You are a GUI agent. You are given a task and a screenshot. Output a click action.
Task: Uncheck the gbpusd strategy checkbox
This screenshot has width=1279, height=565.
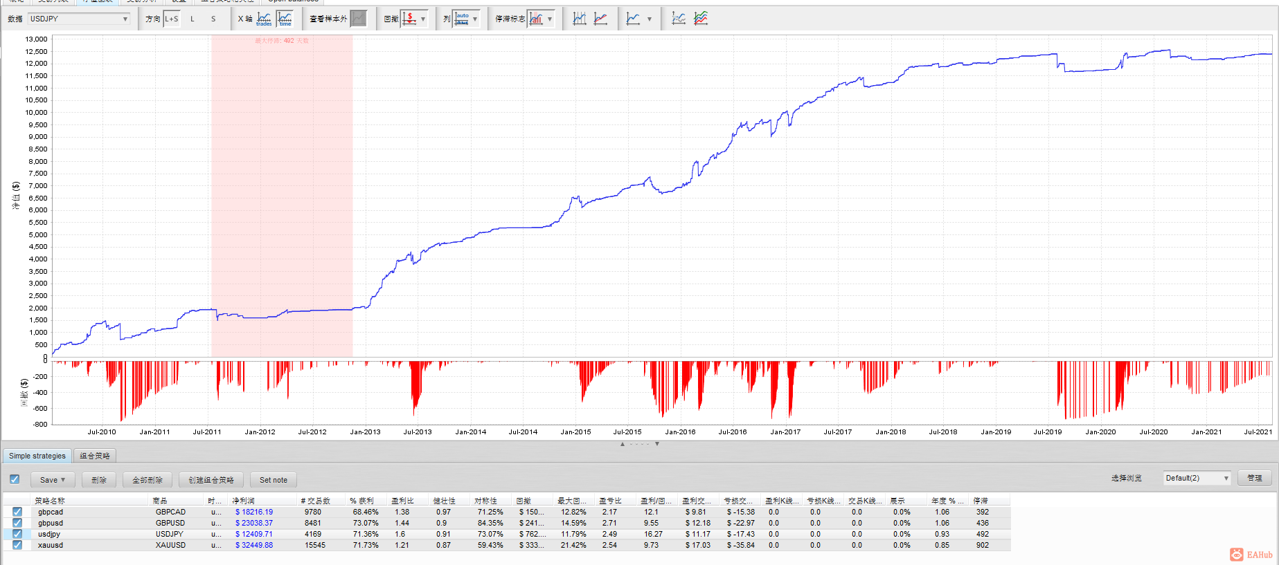17,523
